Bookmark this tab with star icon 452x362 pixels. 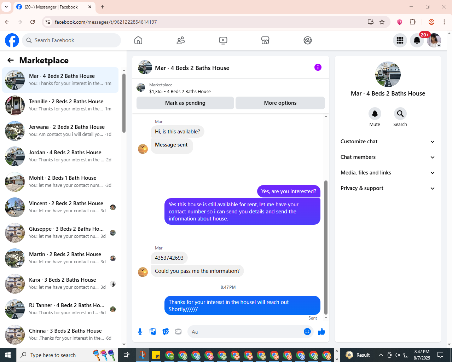click(x=382, y=22)
